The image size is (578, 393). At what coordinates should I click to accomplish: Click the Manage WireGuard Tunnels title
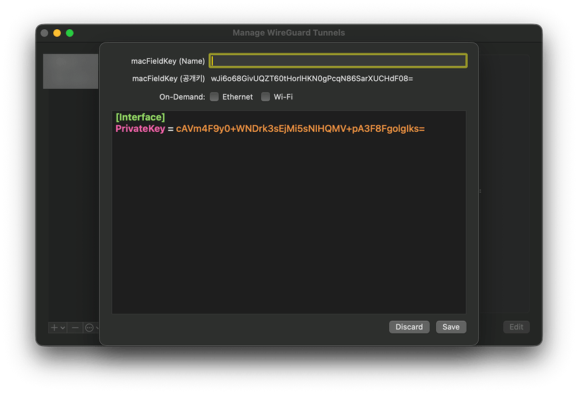288,32
